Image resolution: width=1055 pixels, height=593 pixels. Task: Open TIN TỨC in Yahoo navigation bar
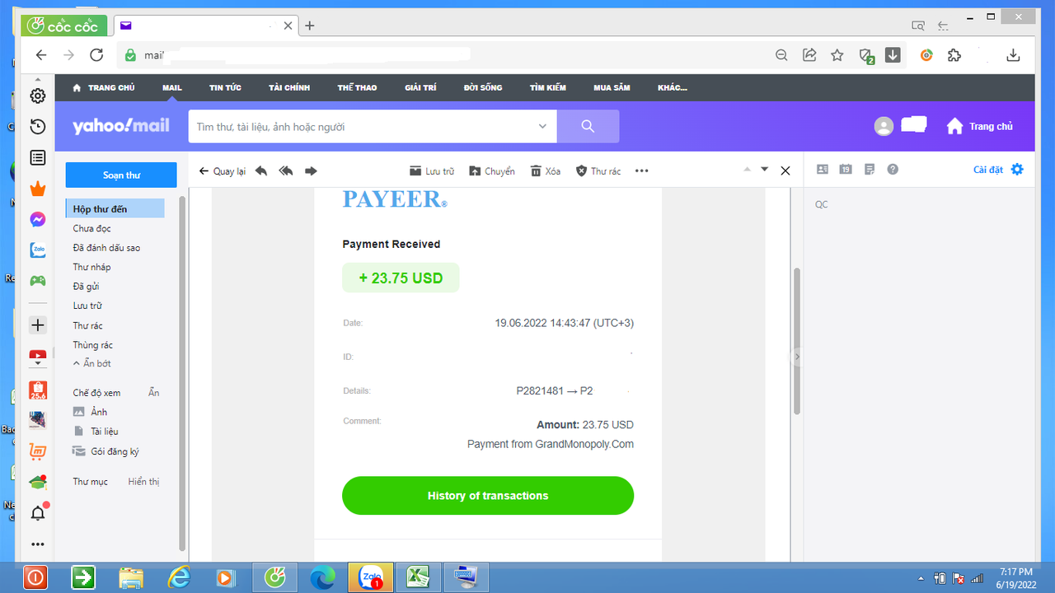point(225,87)
